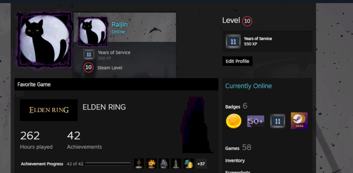The image size is (353, 173).
Task: Open the Inventory link
Action: tap(235, 161)
